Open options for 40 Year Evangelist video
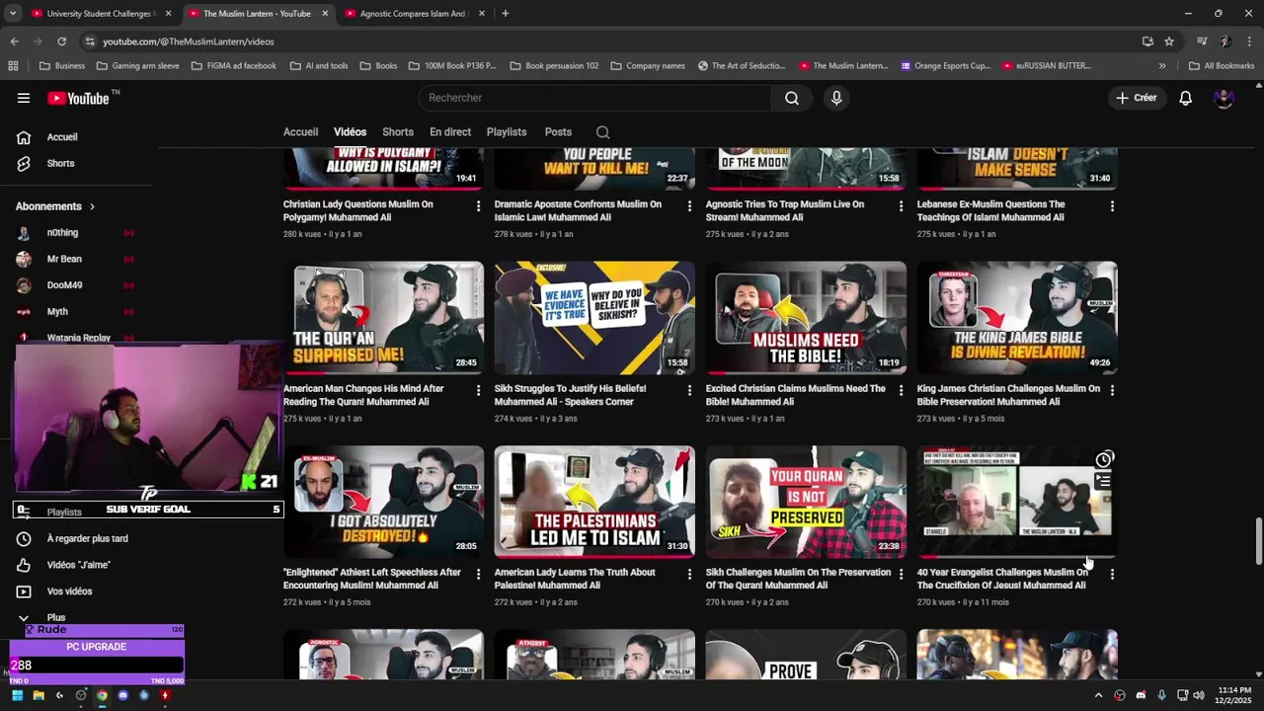Screen dimensions: 1264x711 click(1112, 574)
